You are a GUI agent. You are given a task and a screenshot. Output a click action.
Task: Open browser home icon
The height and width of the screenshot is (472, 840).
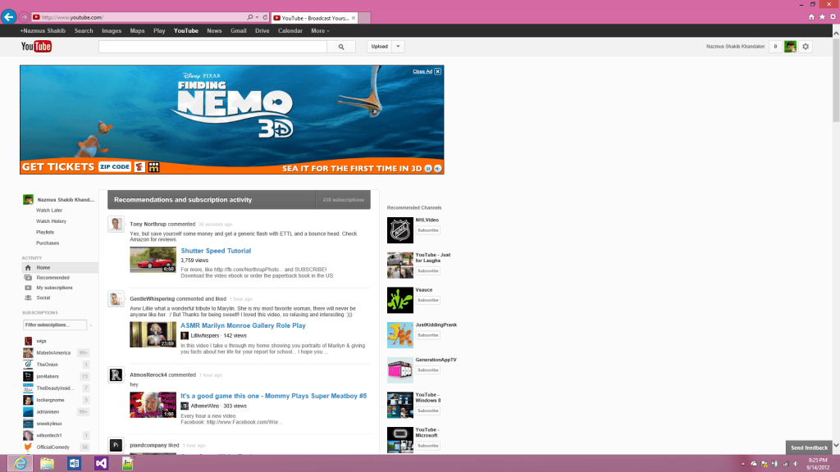811,17
